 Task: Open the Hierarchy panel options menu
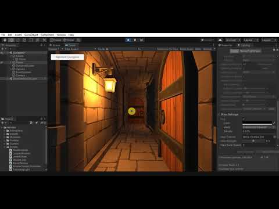(45, 45)
